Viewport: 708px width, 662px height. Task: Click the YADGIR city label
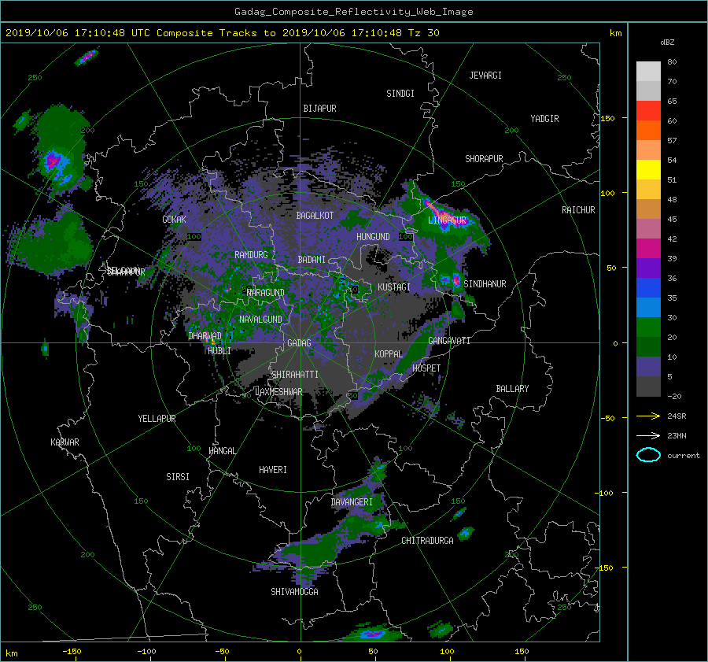(544, 119)
